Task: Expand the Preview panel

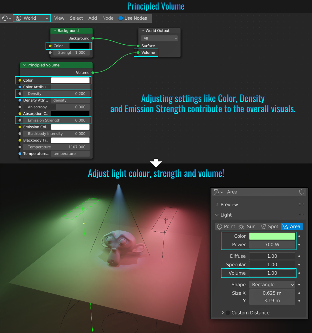Action: tap(217, 205)
